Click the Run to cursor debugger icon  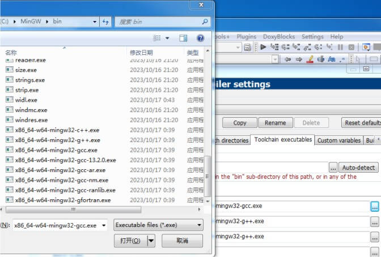[x=274, y=47]
